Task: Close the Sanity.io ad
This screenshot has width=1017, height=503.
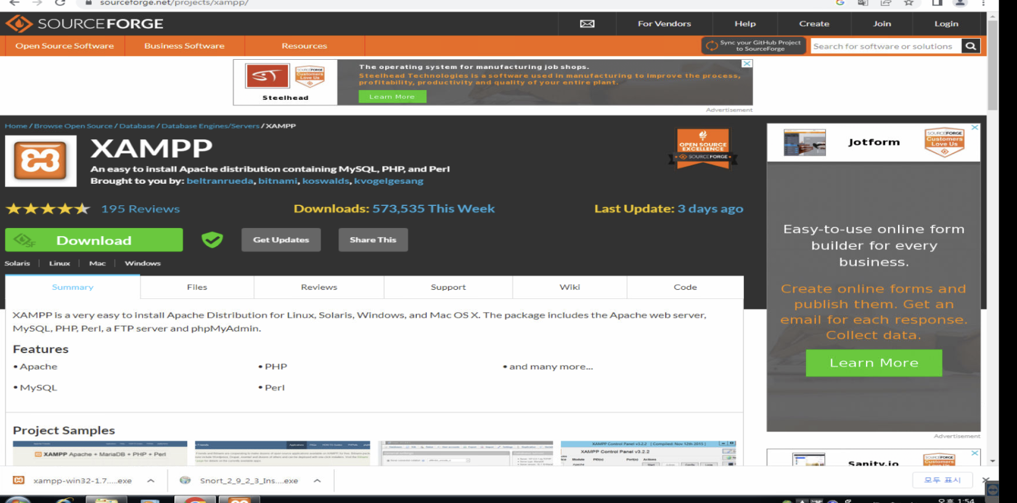Action: (974, 453)
